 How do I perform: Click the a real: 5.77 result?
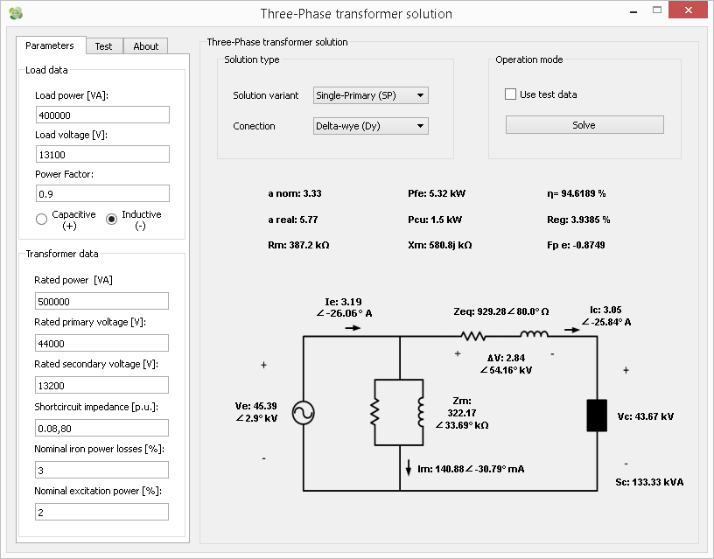[293, 220]
